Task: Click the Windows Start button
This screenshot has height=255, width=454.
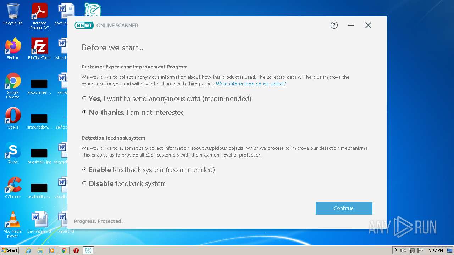Action: 10,250
